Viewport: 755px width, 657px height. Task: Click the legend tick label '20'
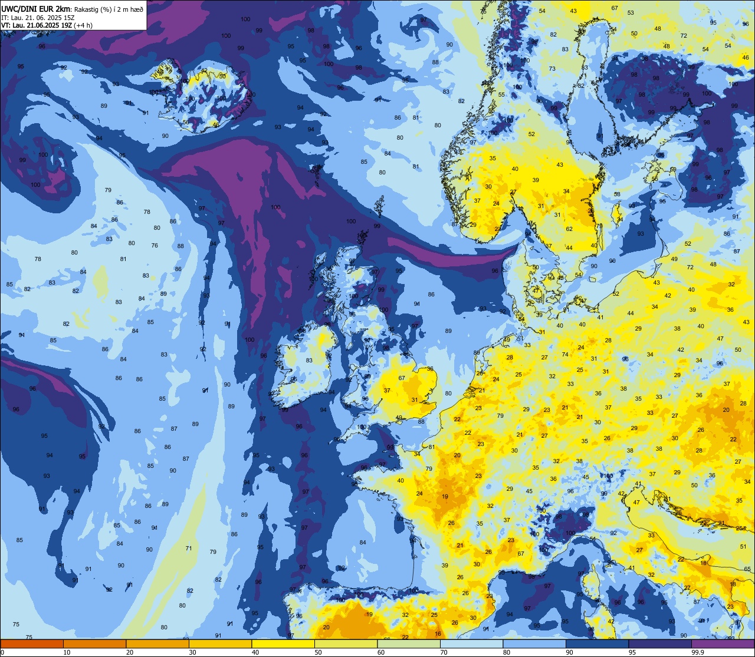click(130, 652)
